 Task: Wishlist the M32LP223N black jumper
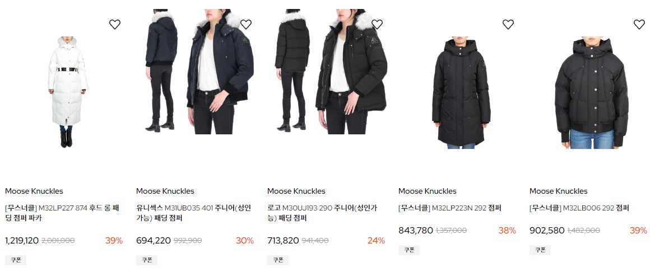(x=508, y=25)
